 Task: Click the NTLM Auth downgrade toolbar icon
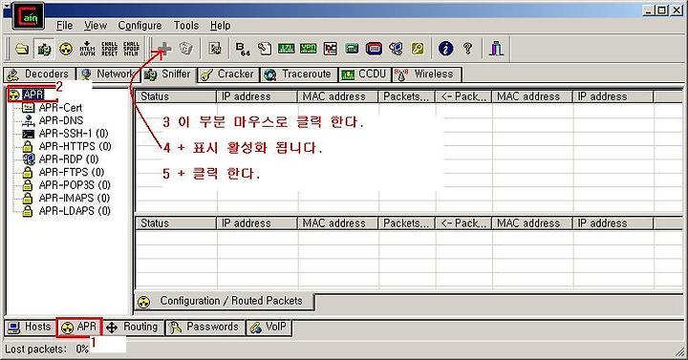click(x=87, y=49)
